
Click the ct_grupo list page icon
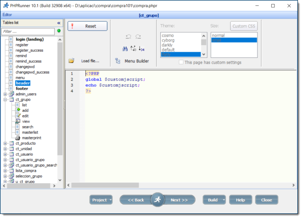click(x=17, y=105)
